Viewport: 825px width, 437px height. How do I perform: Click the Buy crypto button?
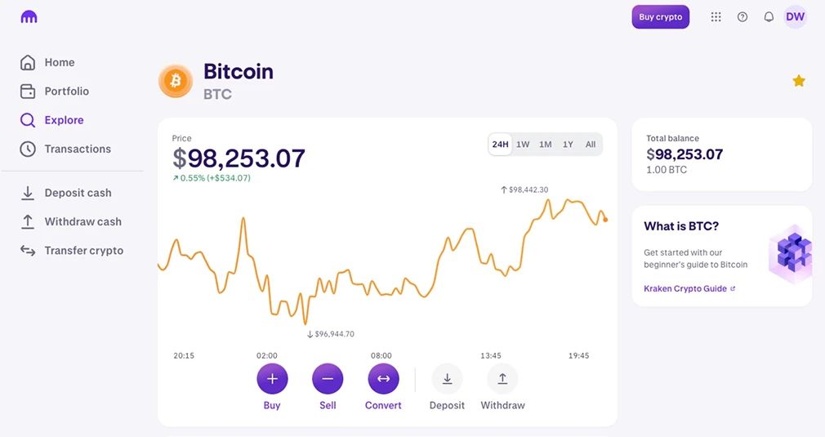(x=660, y=17)
